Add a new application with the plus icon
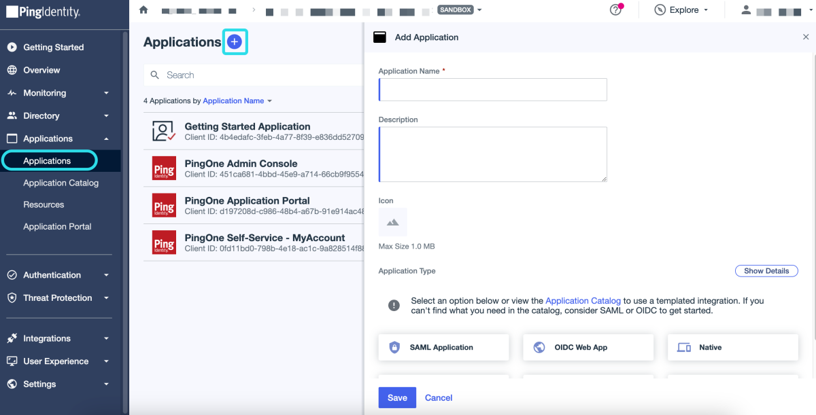 click(235, 41)
